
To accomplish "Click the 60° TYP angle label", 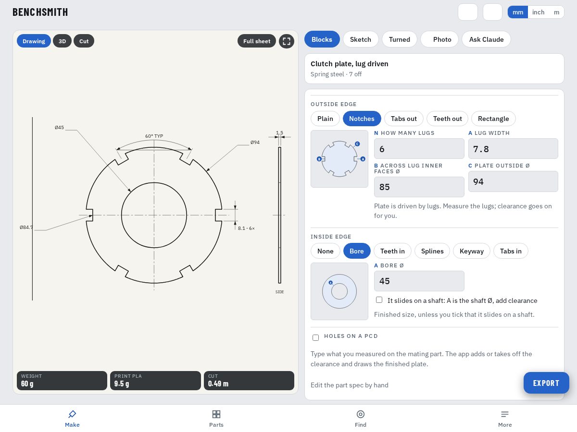I will tap(154, 136).
